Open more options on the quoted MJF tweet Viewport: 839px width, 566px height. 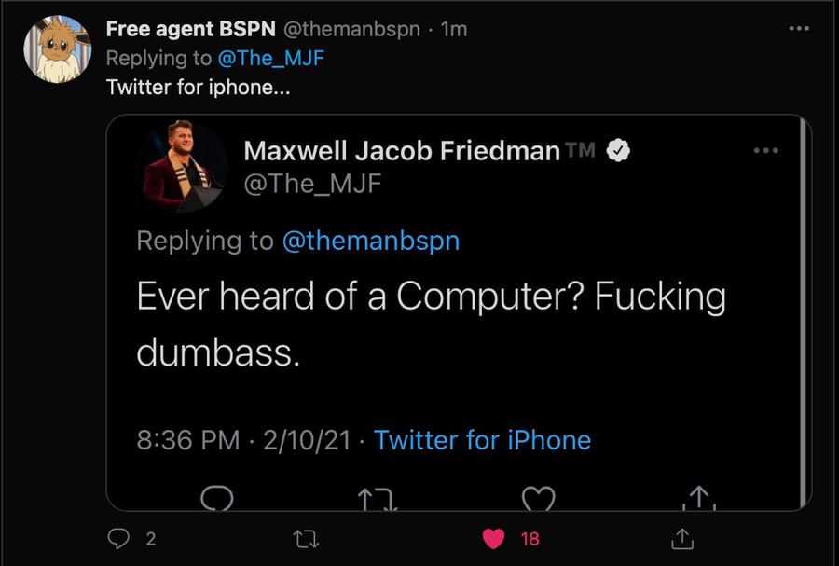[x=765, y=151]
